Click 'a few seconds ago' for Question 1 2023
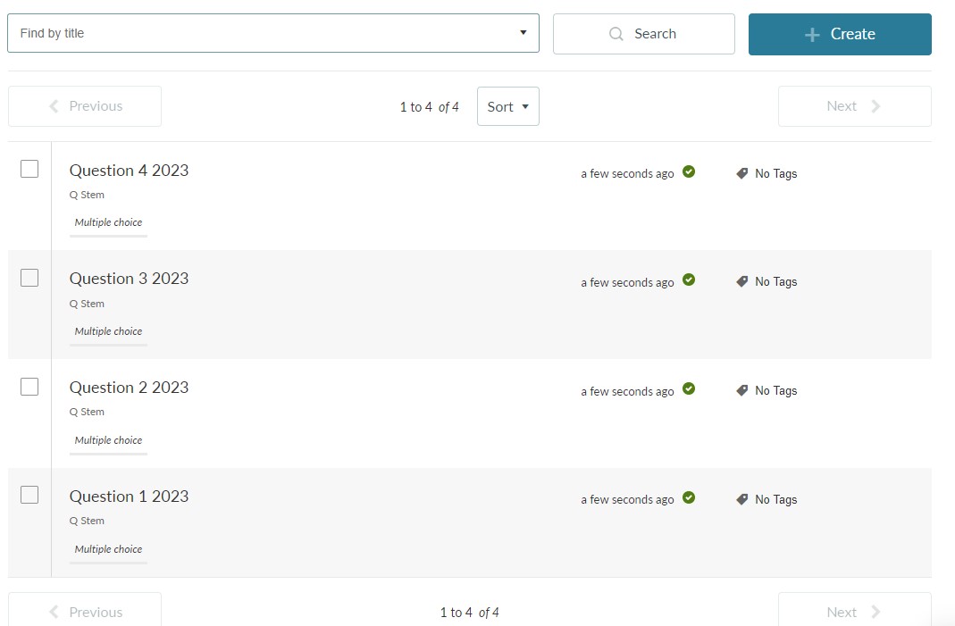955x626 pixels. pos(627,499)
